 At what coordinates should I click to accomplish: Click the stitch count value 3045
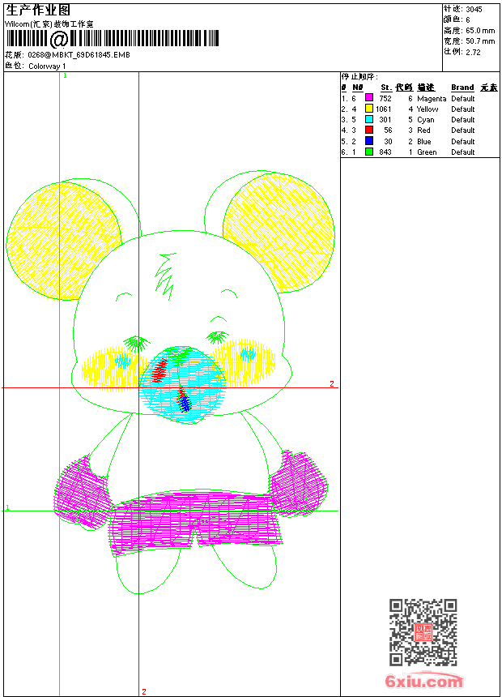[474, 10]
